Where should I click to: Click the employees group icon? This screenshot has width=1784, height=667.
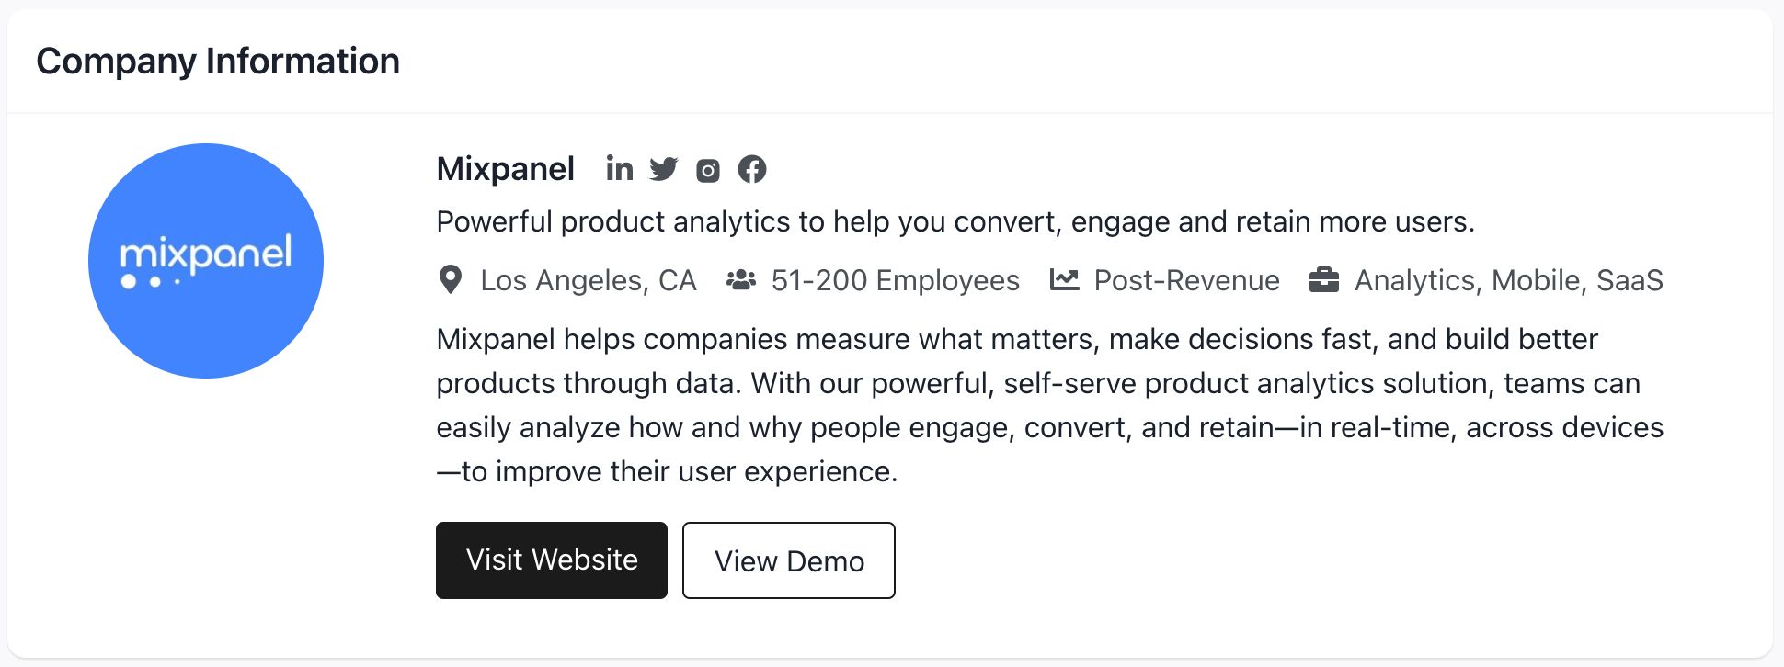[741, 279]
